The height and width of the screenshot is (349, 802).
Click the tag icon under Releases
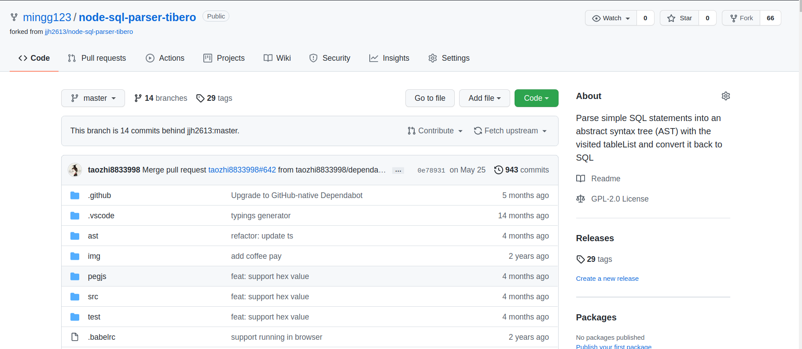pyautogui.click(x=581, y=259)
